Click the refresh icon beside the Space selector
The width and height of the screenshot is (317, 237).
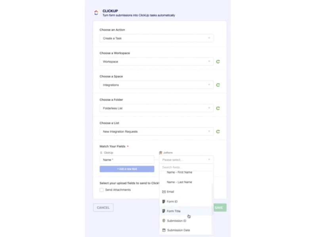(x=218, y=85)
